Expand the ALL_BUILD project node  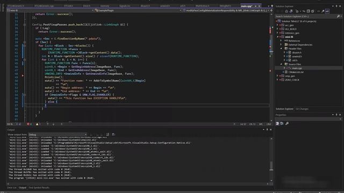click(x=277, y=29)
